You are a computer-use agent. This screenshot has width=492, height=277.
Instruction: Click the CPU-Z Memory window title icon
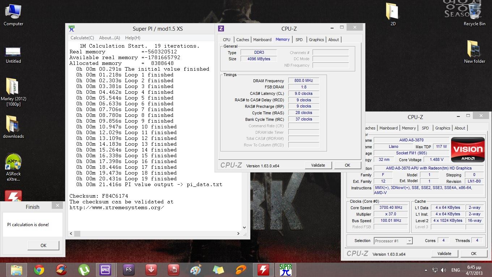coord(221,28)
